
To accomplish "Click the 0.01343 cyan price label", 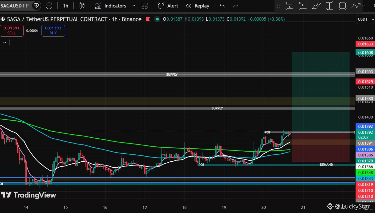I will click(x=365, y=178).
